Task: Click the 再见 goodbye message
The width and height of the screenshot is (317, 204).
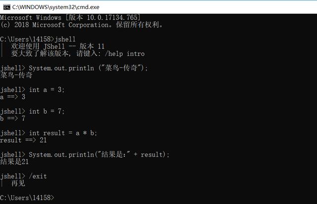Action: [x=18, y=183]
